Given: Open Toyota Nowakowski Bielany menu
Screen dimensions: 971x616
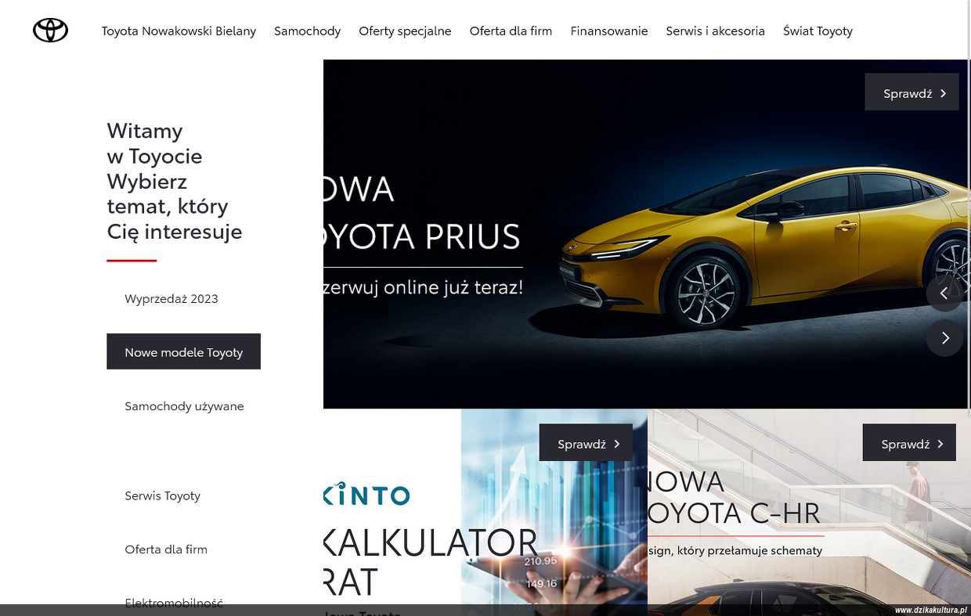Looking at the screenshot, I should tap(179, 31).
